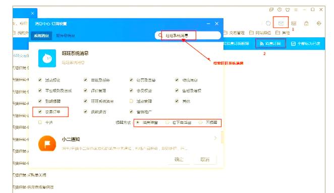Select the first reminder-method radio option
334x193 pixels.
tap(138, 122)
